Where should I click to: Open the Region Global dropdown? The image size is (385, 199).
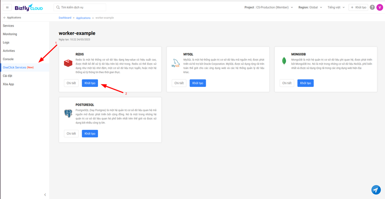coord(310,7)
